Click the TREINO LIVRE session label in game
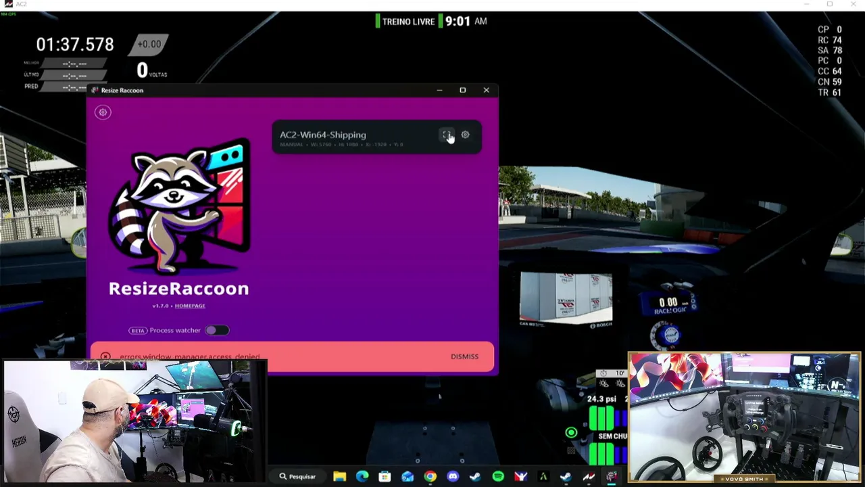Image resolution: width=865 pixels, height=487 pixels. 408,22
